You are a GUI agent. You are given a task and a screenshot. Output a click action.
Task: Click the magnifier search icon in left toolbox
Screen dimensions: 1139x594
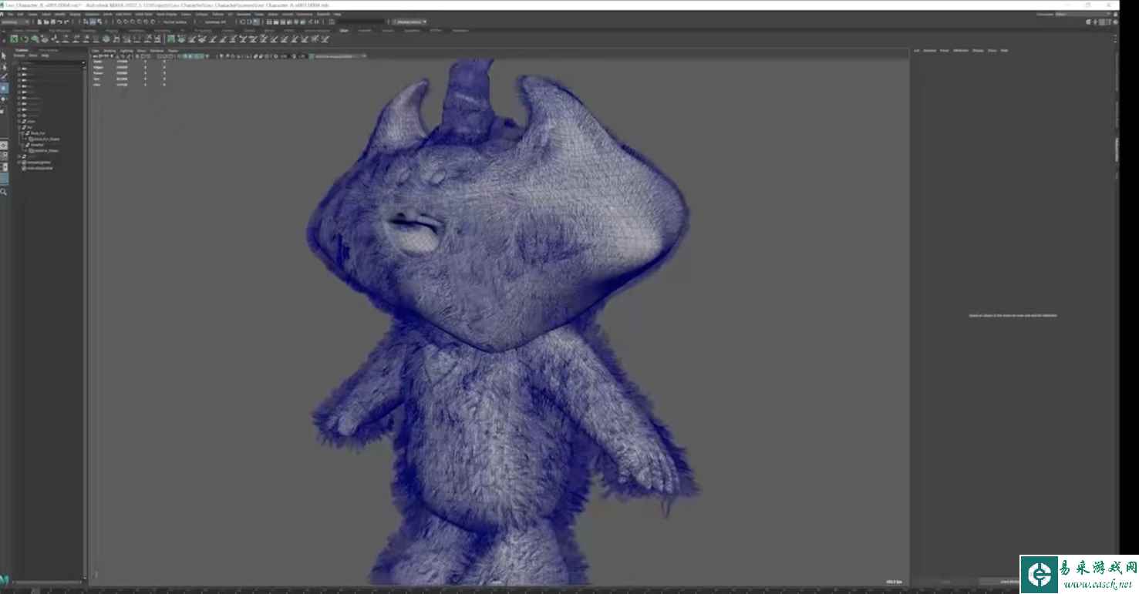4,192
